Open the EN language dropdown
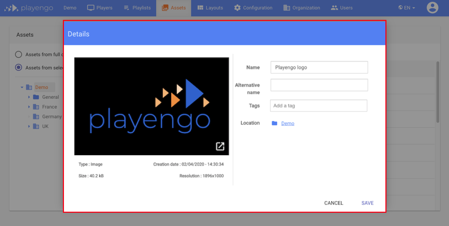The width and height of the screenshot is (449, 226). pyautogui.click(x=407, y=8)
